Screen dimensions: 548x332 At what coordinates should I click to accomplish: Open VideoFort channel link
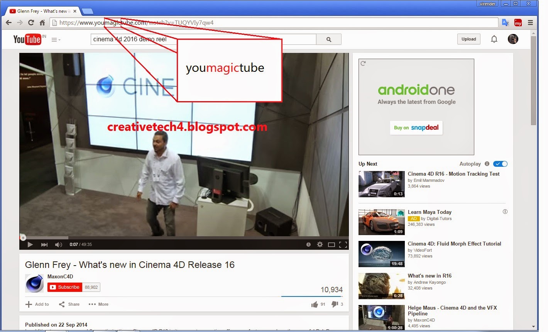[x=423, y=250]
